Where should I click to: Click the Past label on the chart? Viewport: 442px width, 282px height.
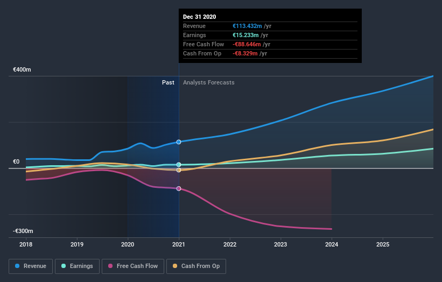[x=168, y=82]
